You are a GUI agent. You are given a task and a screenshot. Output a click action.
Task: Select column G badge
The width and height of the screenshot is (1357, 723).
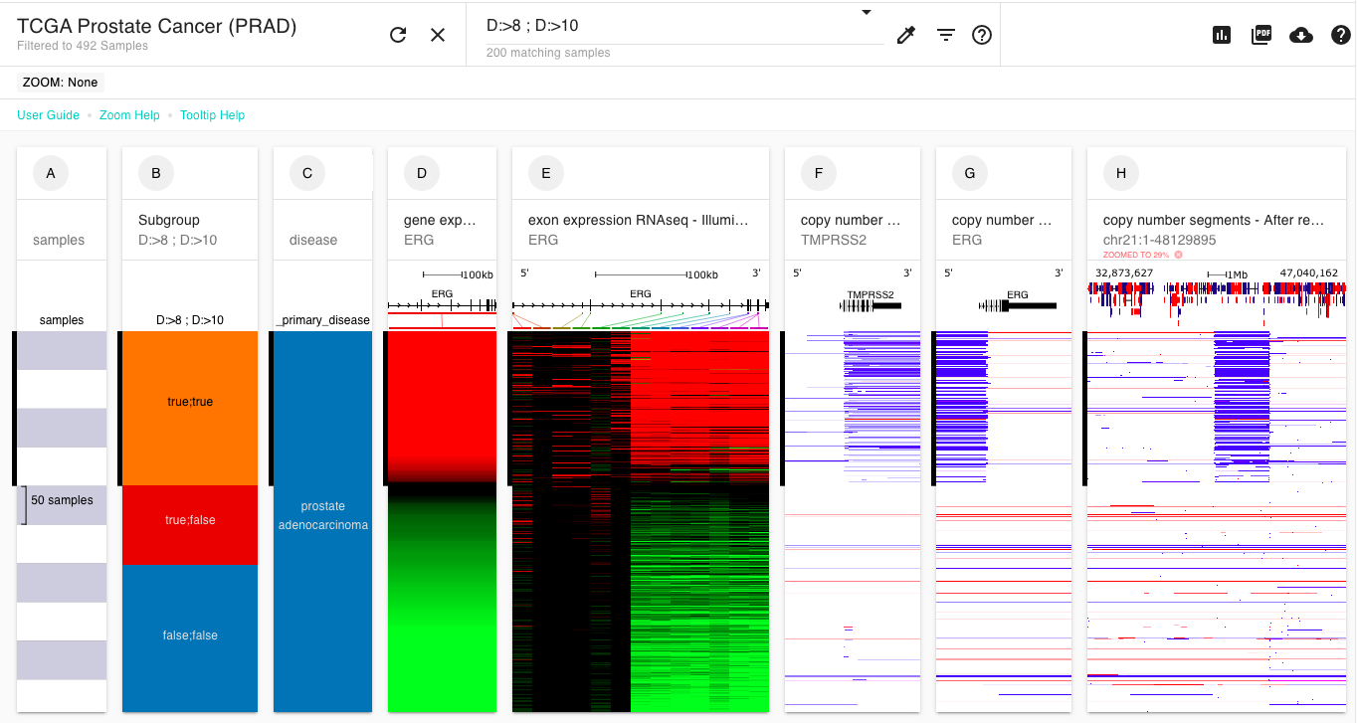[x=970, y=173]
